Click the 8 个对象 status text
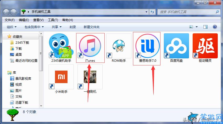The height and width of the screenshot is (124, 223). pos(29,112)
